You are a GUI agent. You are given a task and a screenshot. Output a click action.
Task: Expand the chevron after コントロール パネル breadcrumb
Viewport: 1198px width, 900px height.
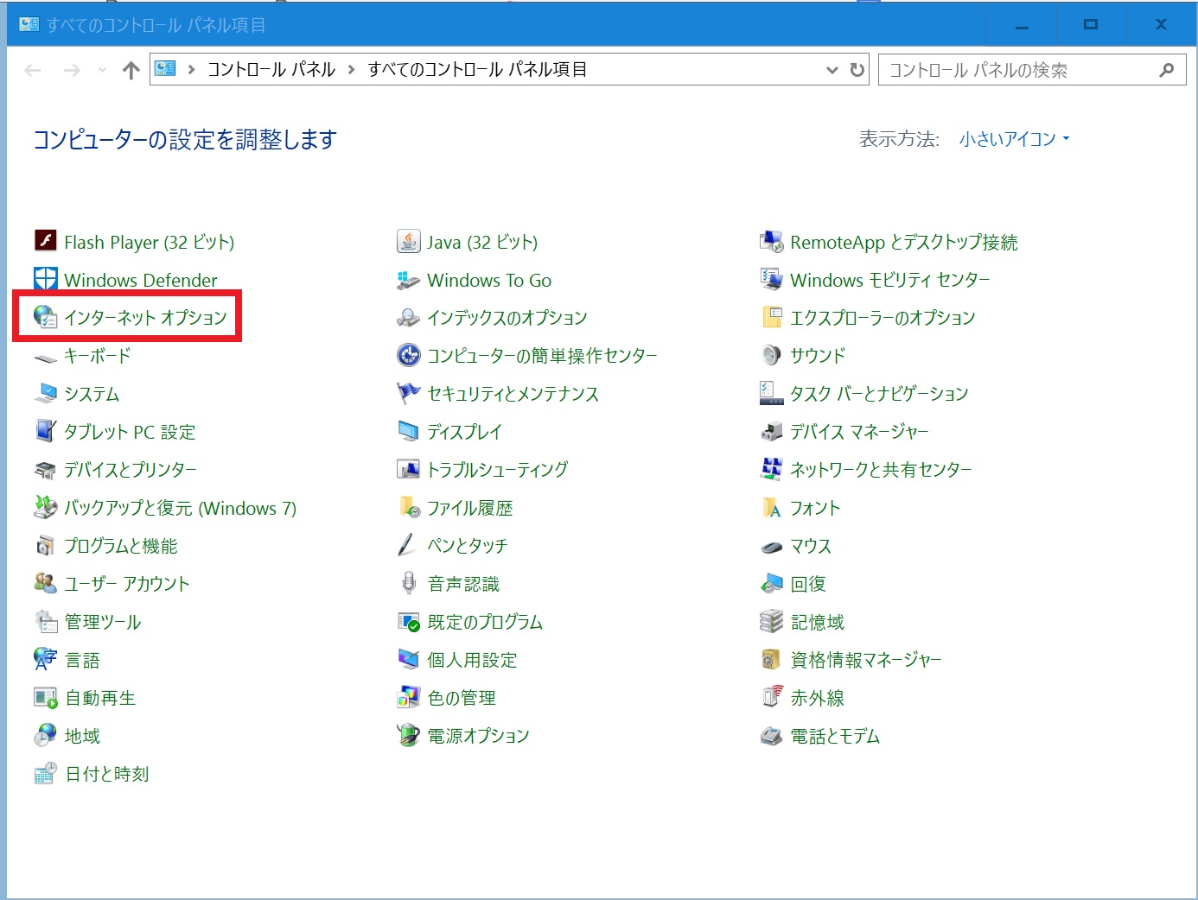(x=351, y=70)
